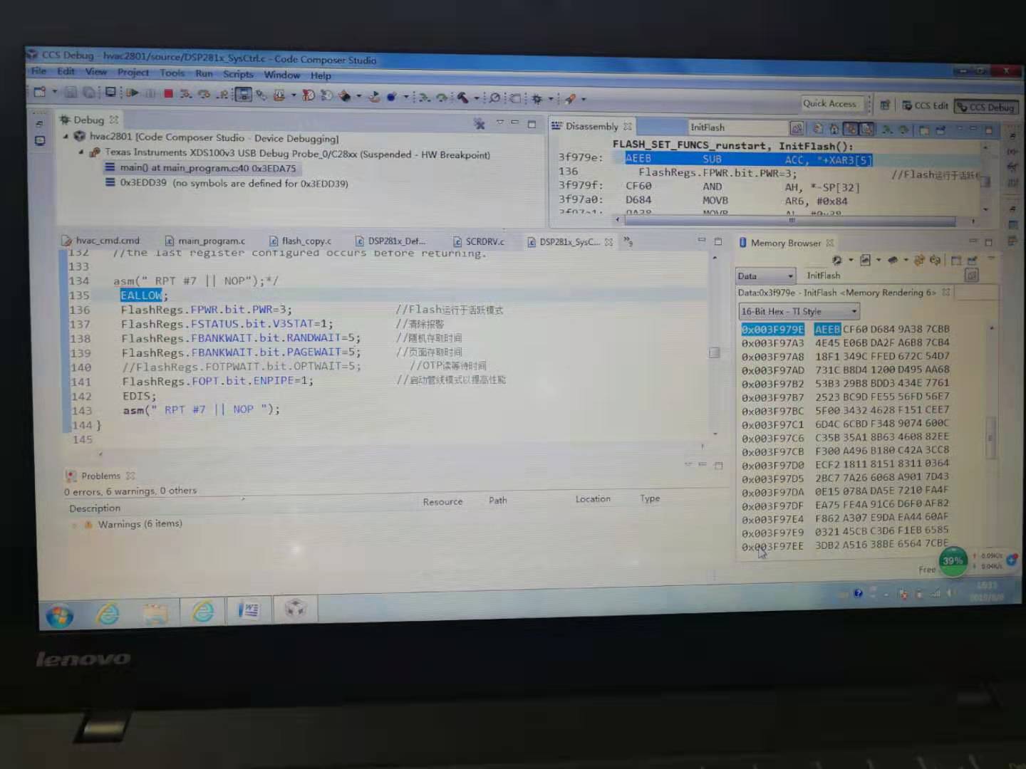Expand the Warnings (6 items) group

[74, 525]
